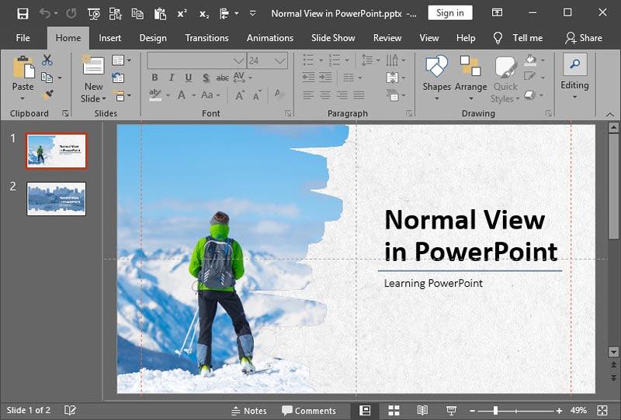Viewport: 621px width, 420px height.
Task: Undo the last action
Action: point(44,14)
